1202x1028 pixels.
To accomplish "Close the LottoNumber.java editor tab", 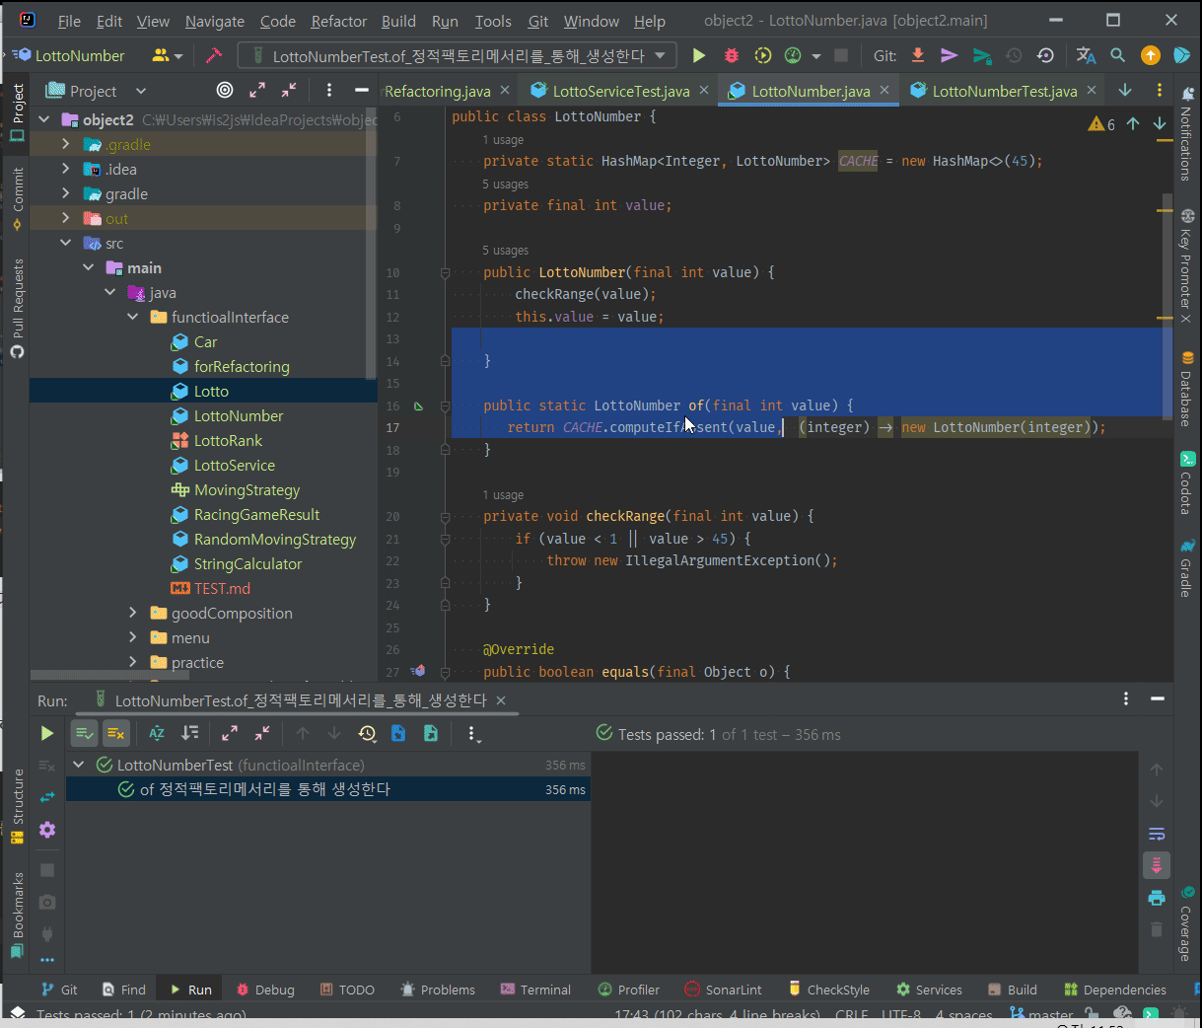I will pyautogui.click(x=884, y=90).
